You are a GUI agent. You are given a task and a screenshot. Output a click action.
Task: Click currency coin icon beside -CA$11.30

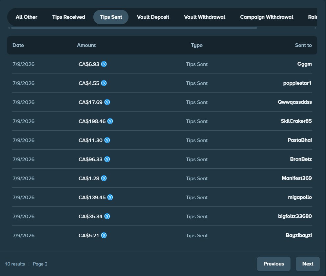click(x=107, y=140)
